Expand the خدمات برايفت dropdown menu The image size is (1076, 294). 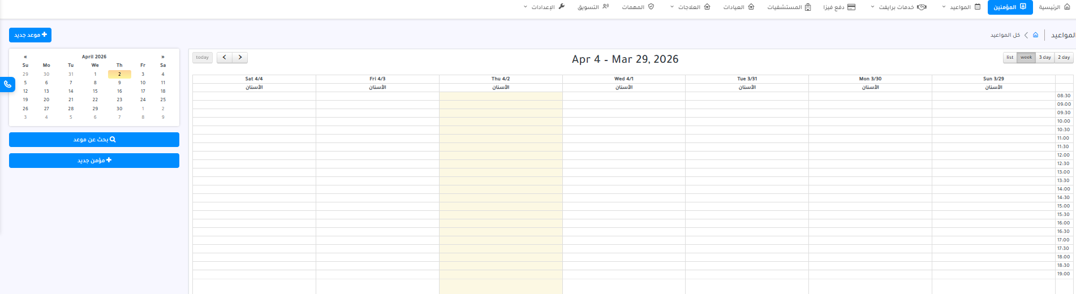click(x=898, y=7)
